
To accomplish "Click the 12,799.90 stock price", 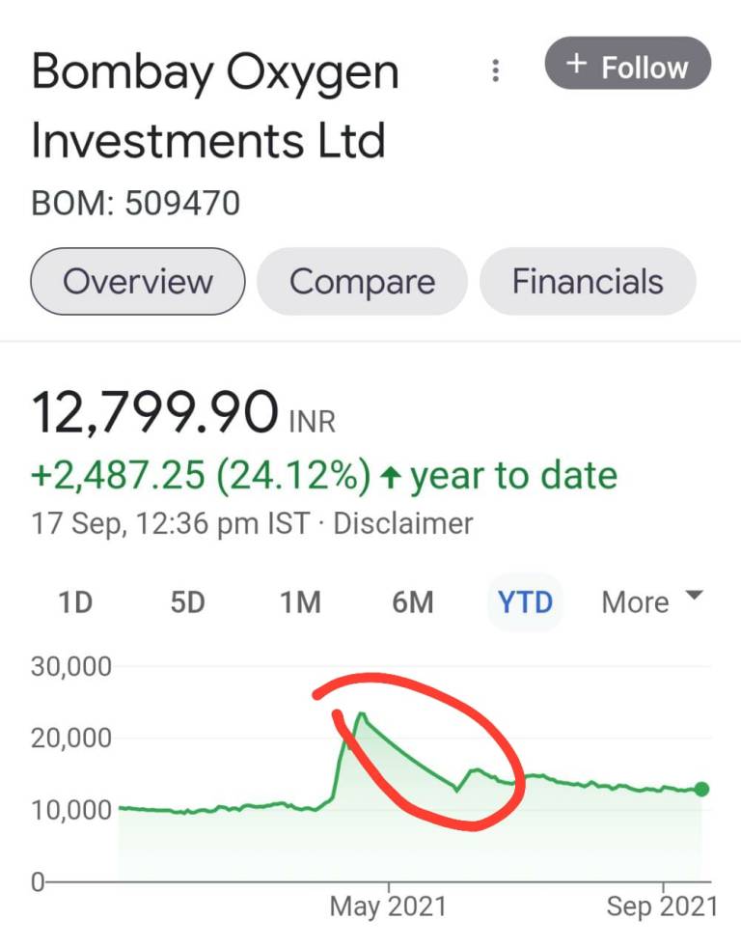I will 155,415.
